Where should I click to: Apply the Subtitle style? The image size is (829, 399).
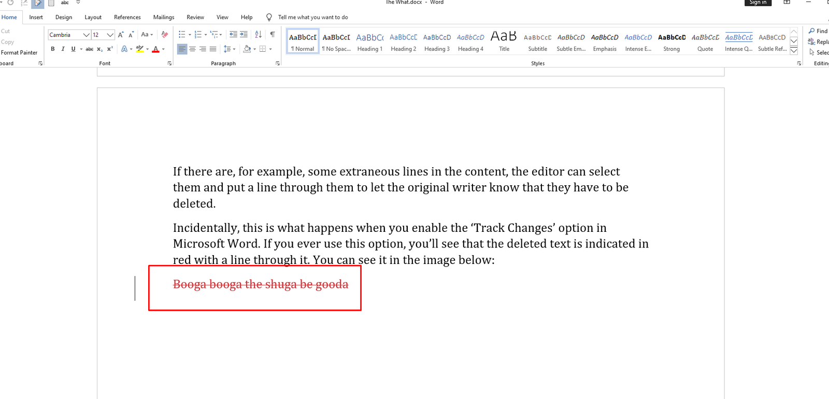(x=538, y=41)
